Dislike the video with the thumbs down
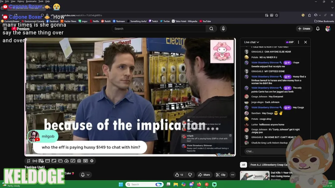This screenshot has height=188, width=335. coord(190,175)
